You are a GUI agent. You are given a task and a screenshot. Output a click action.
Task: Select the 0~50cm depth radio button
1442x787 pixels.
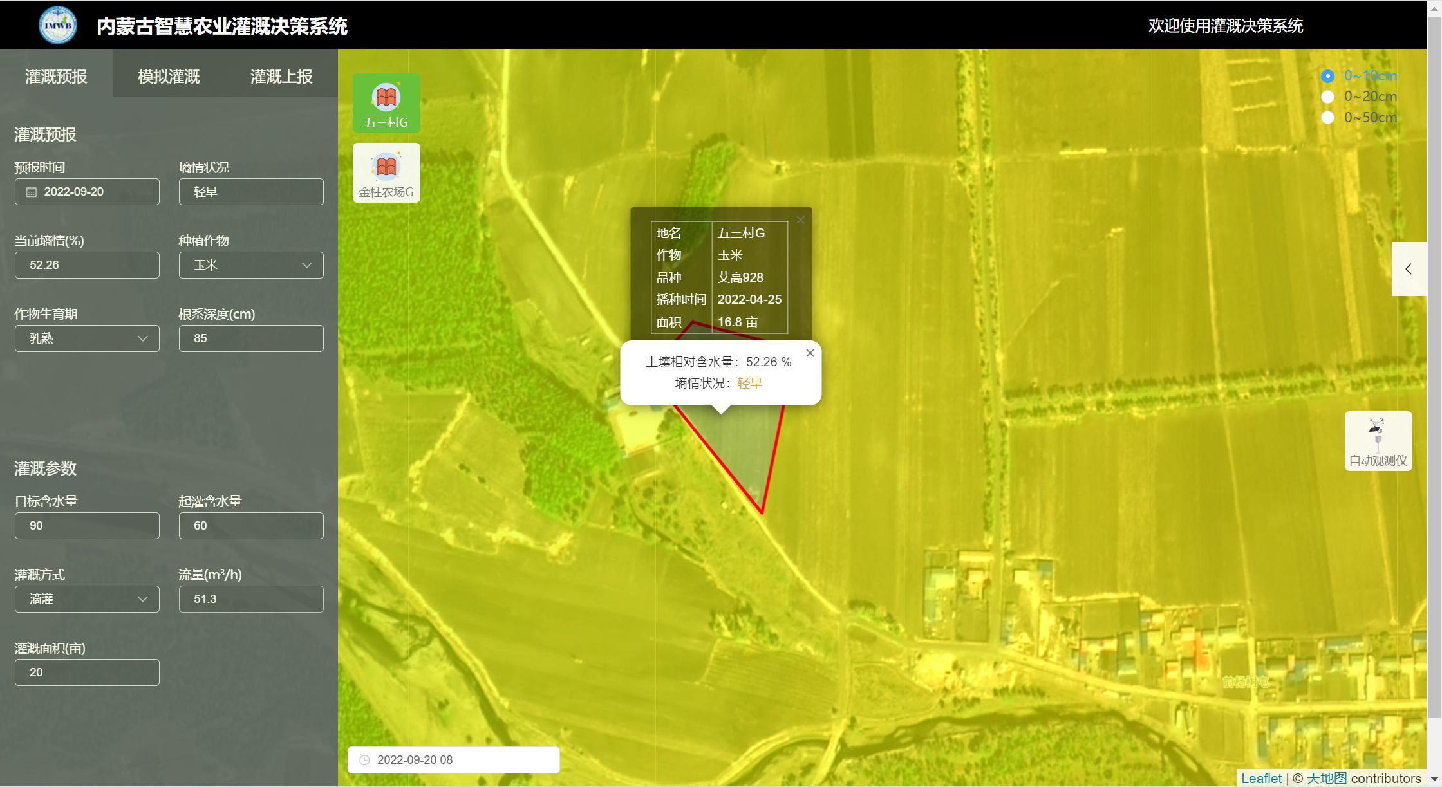1327,118
